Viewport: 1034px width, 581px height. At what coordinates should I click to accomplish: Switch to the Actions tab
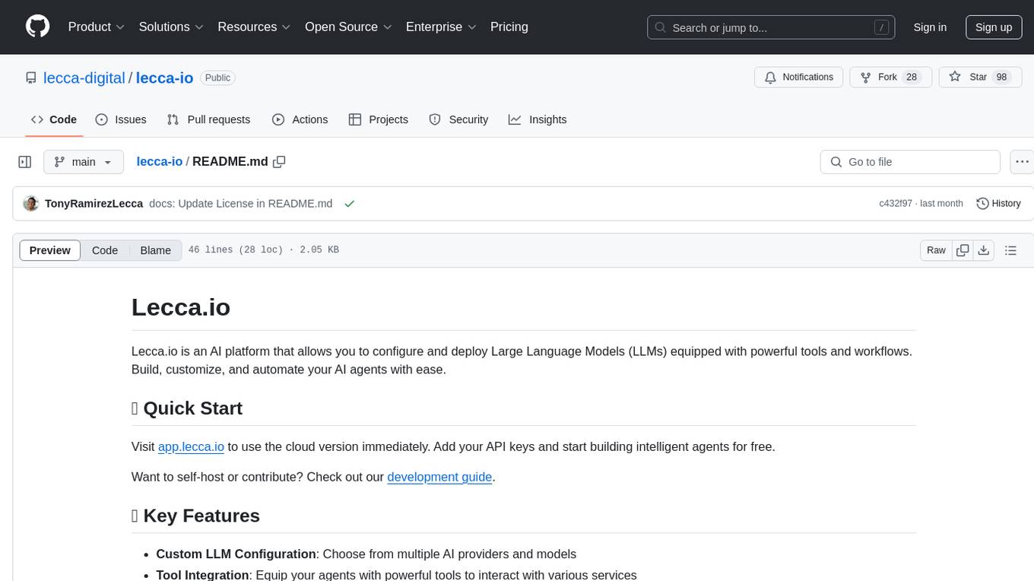point(300,119)
